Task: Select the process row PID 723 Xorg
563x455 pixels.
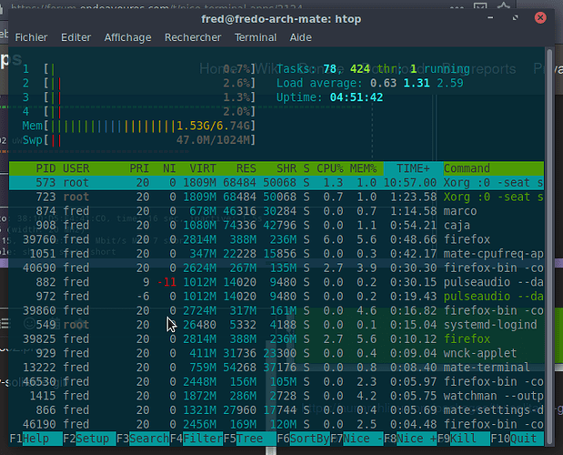Action: (276, 197)
